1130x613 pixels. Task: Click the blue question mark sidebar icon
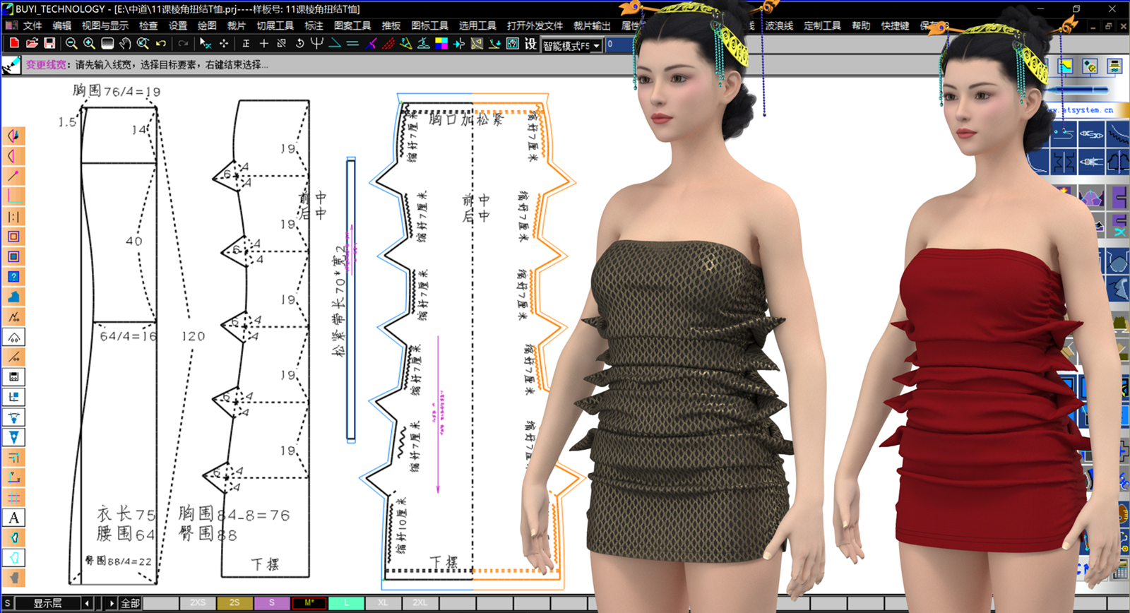click(13, 276)
